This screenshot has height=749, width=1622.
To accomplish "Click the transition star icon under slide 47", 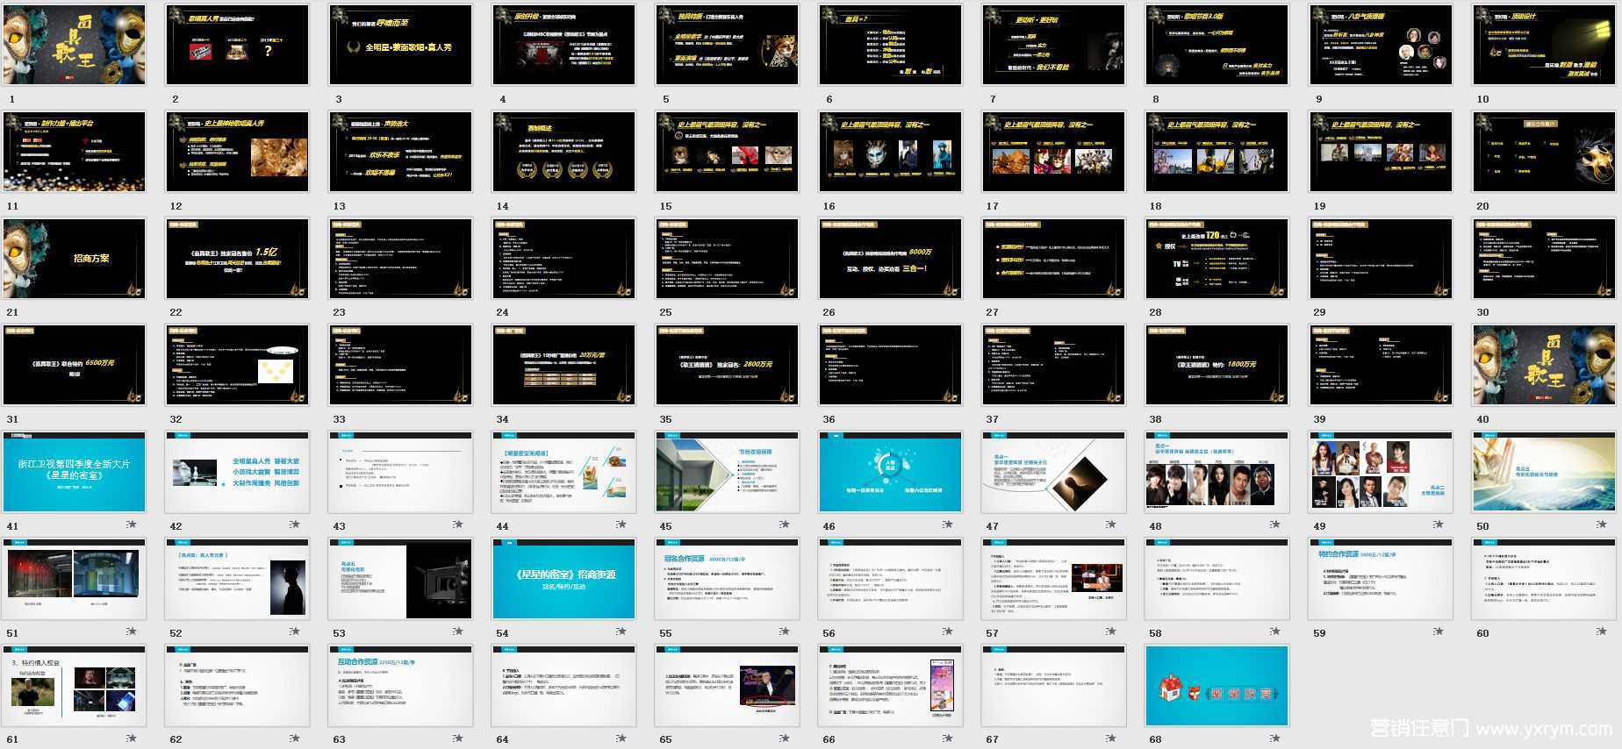I will (1111, 524).
